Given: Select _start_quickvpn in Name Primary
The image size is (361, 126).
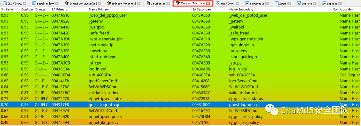Looking at the screenshot, I should click(x=102, y=57).
